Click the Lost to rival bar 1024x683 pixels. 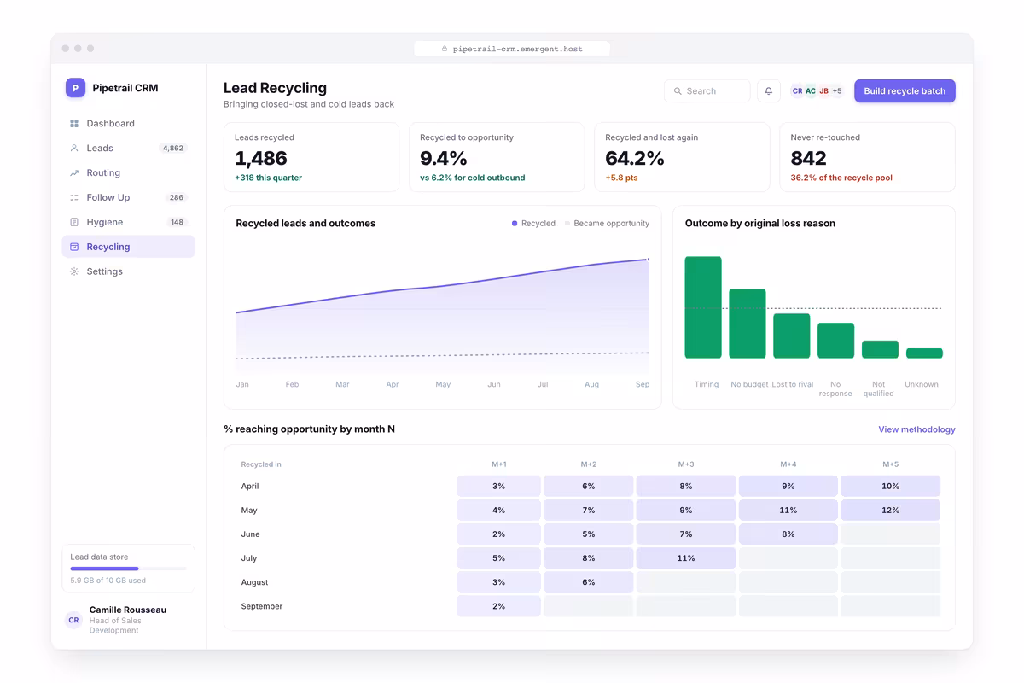[792, 336]
